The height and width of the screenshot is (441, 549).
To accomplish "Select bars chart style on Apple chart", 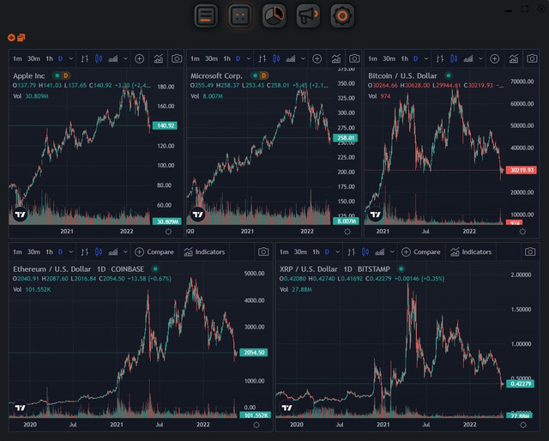I will [84, 58].
